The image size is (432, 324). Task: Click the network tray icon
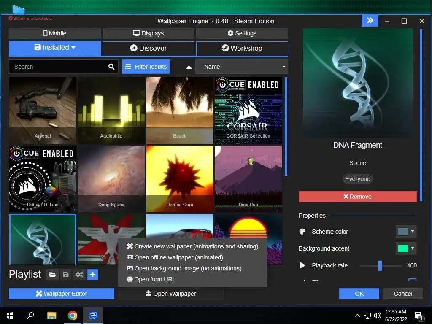pos(367,316)
